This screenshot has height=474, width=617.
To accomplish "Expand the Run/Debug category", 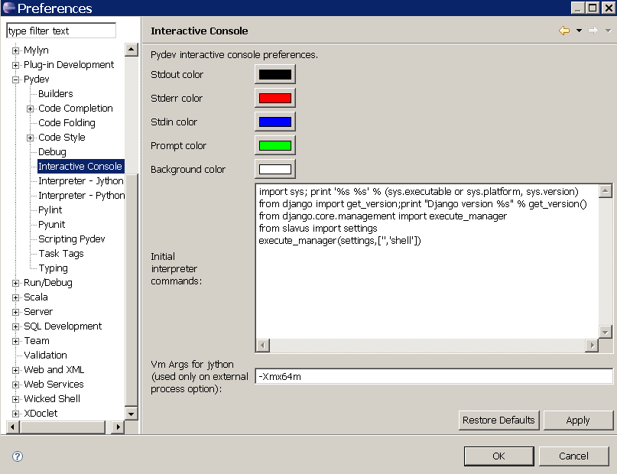I will 15,283.
